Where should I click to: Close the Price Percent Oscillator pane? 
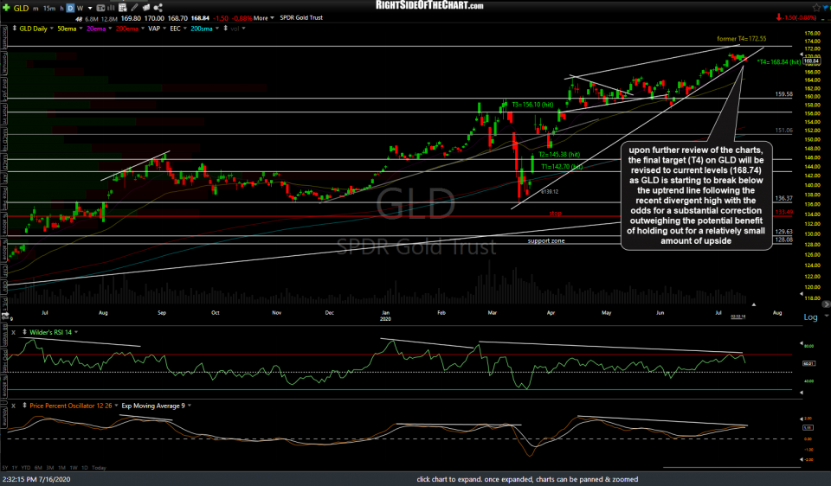tap(14, 406)
